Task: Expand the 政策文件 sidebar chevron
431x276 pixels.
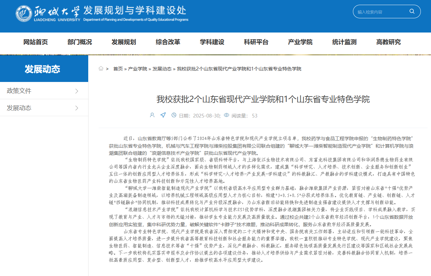Action: click(77, 91)
